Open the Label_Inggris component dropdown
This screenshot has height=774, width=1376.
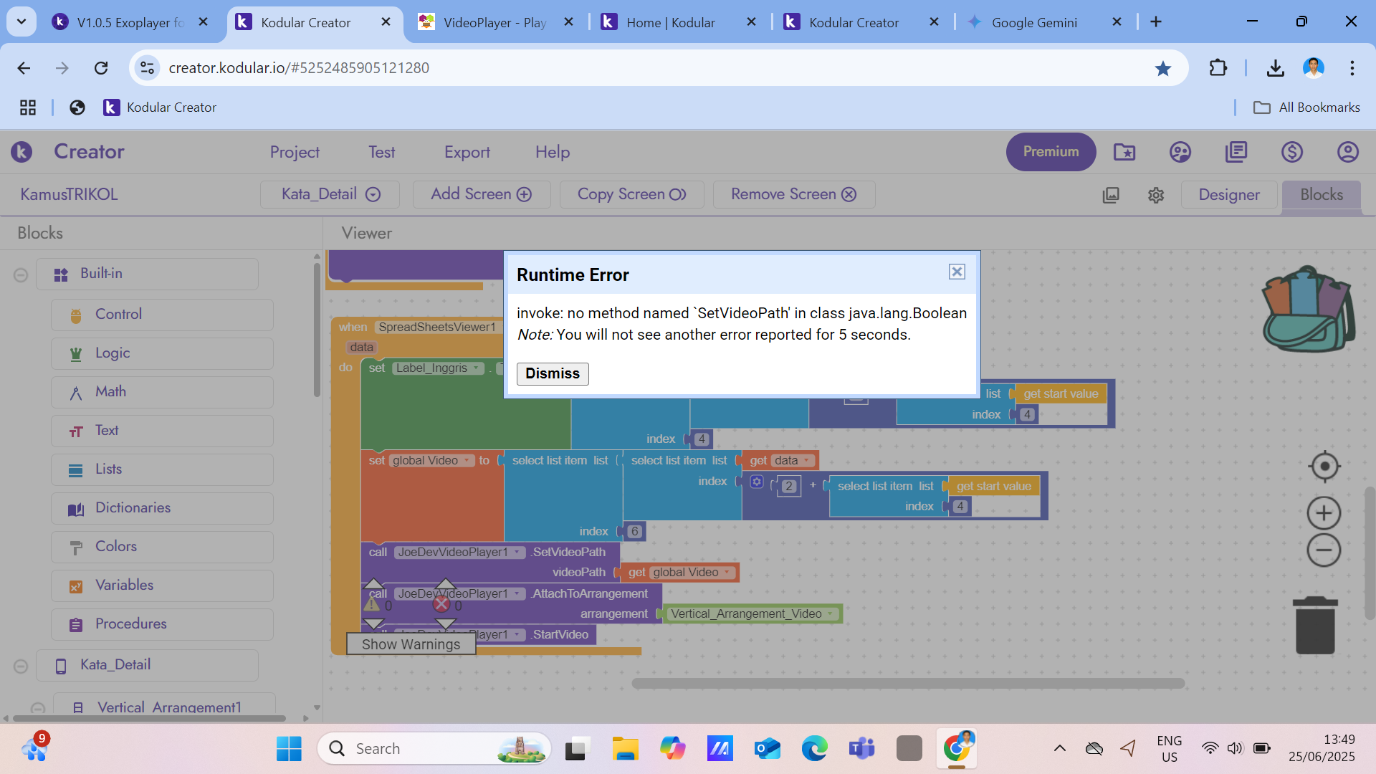click(x=437, y=368)
